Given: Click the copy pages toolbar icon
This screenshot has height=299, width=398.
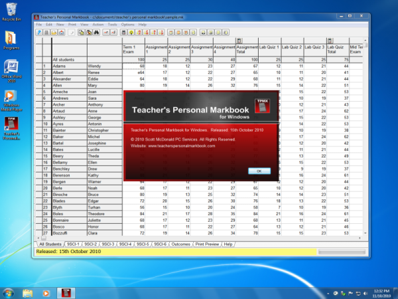Looking at the screenshot, I should [x=81, y=33].
